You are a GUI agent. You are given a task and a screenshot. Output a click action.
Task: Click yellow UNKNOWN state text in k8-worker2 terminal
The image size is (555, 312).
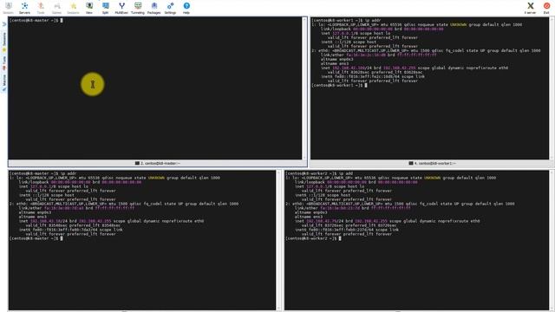[432, 178]
